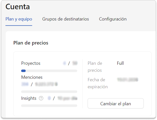Click the blurred Menciones limit number
The height and width of the screenshot is (120, 157).
46,84
